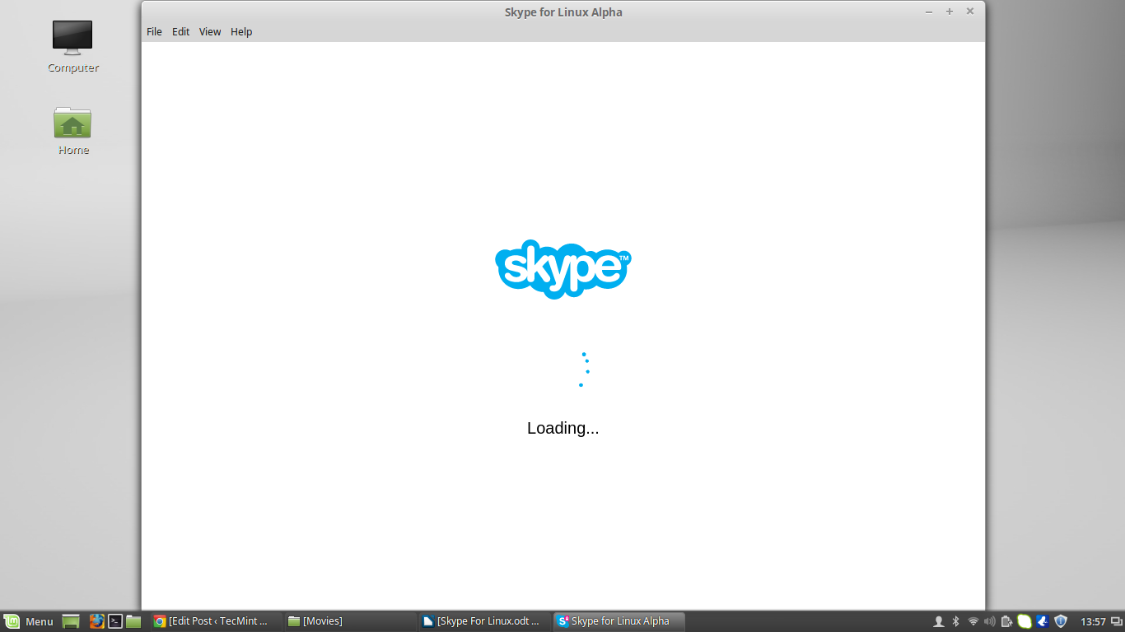Open the file manager panel launcher
This screenshot has width=1125, height=632.
pos(133,621)
